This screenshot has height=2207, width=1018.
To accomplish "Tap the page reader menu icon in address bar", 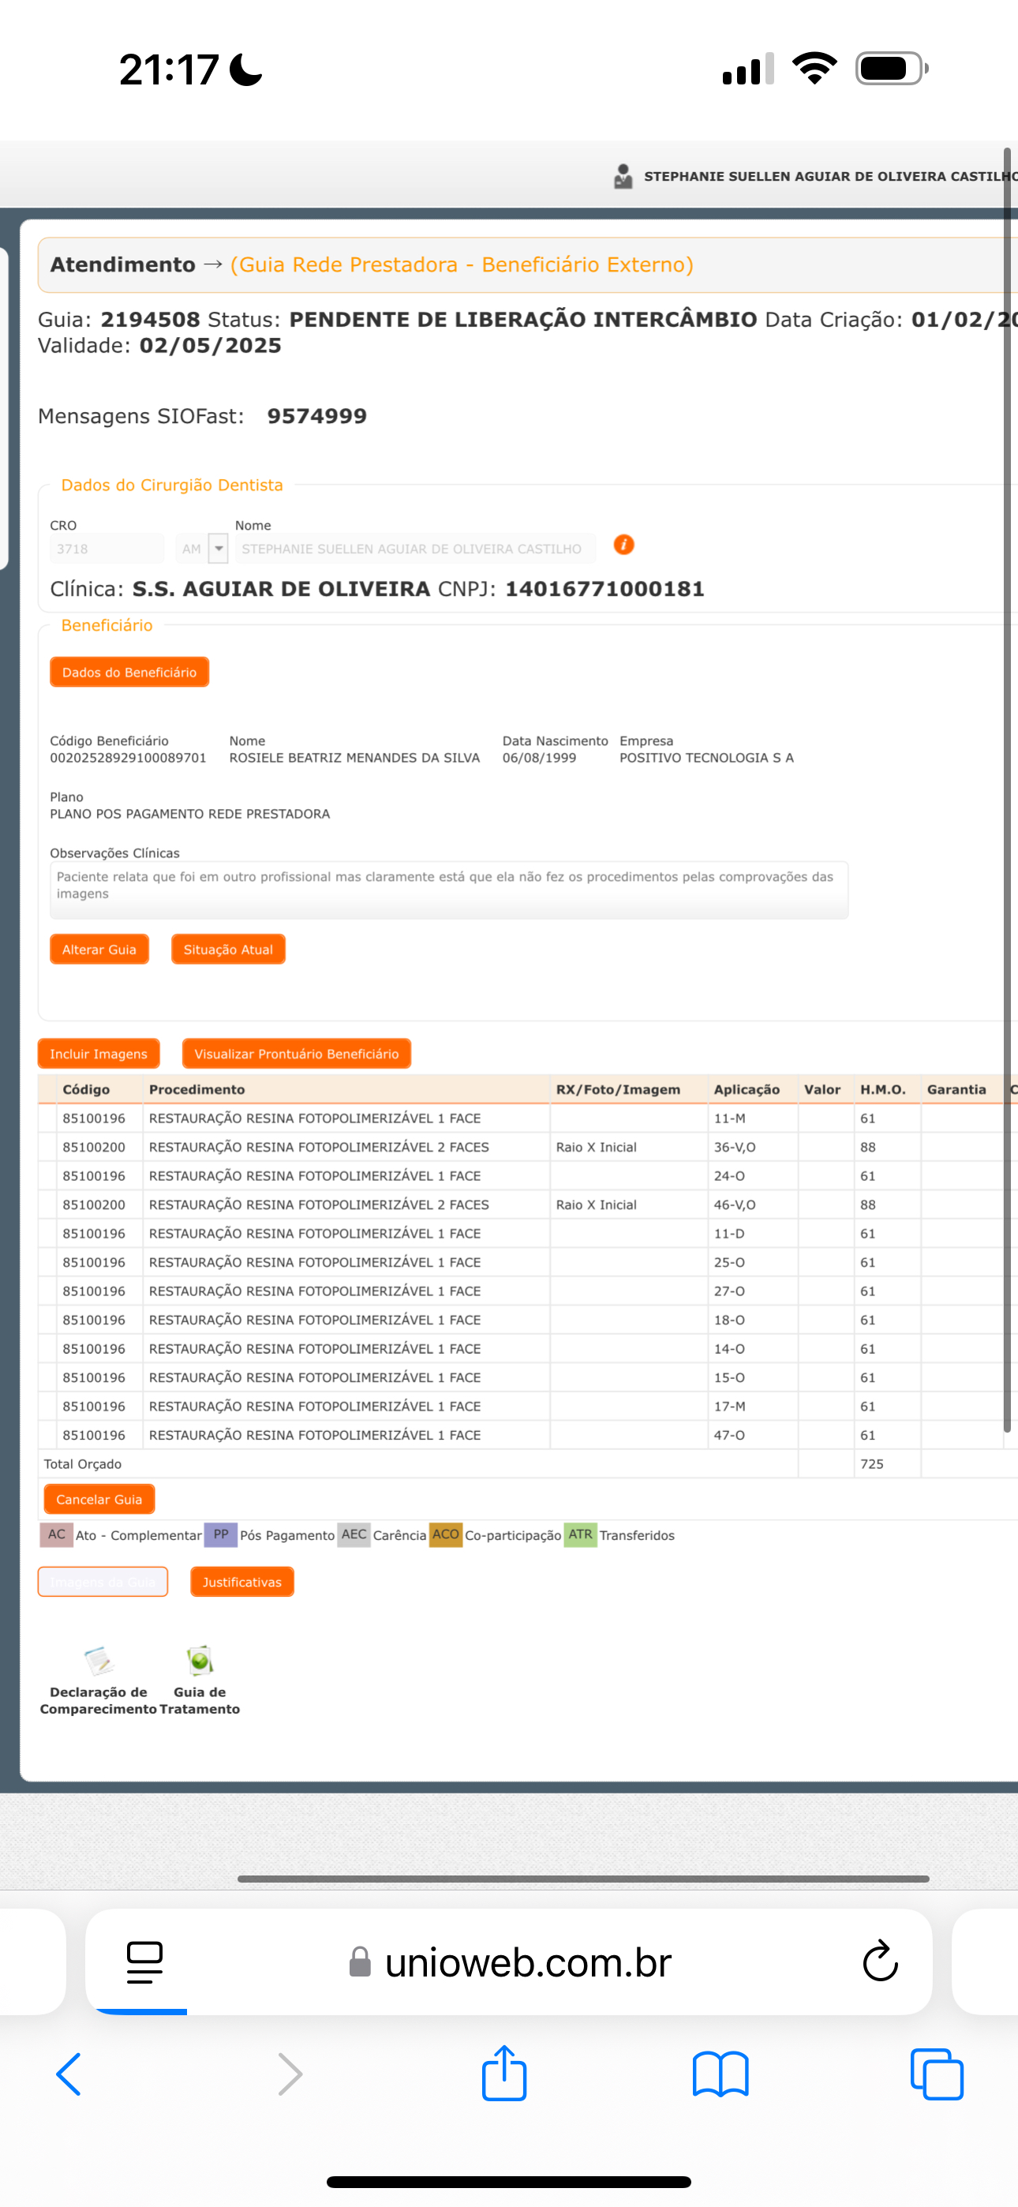I will click(x=144, y=1962).
